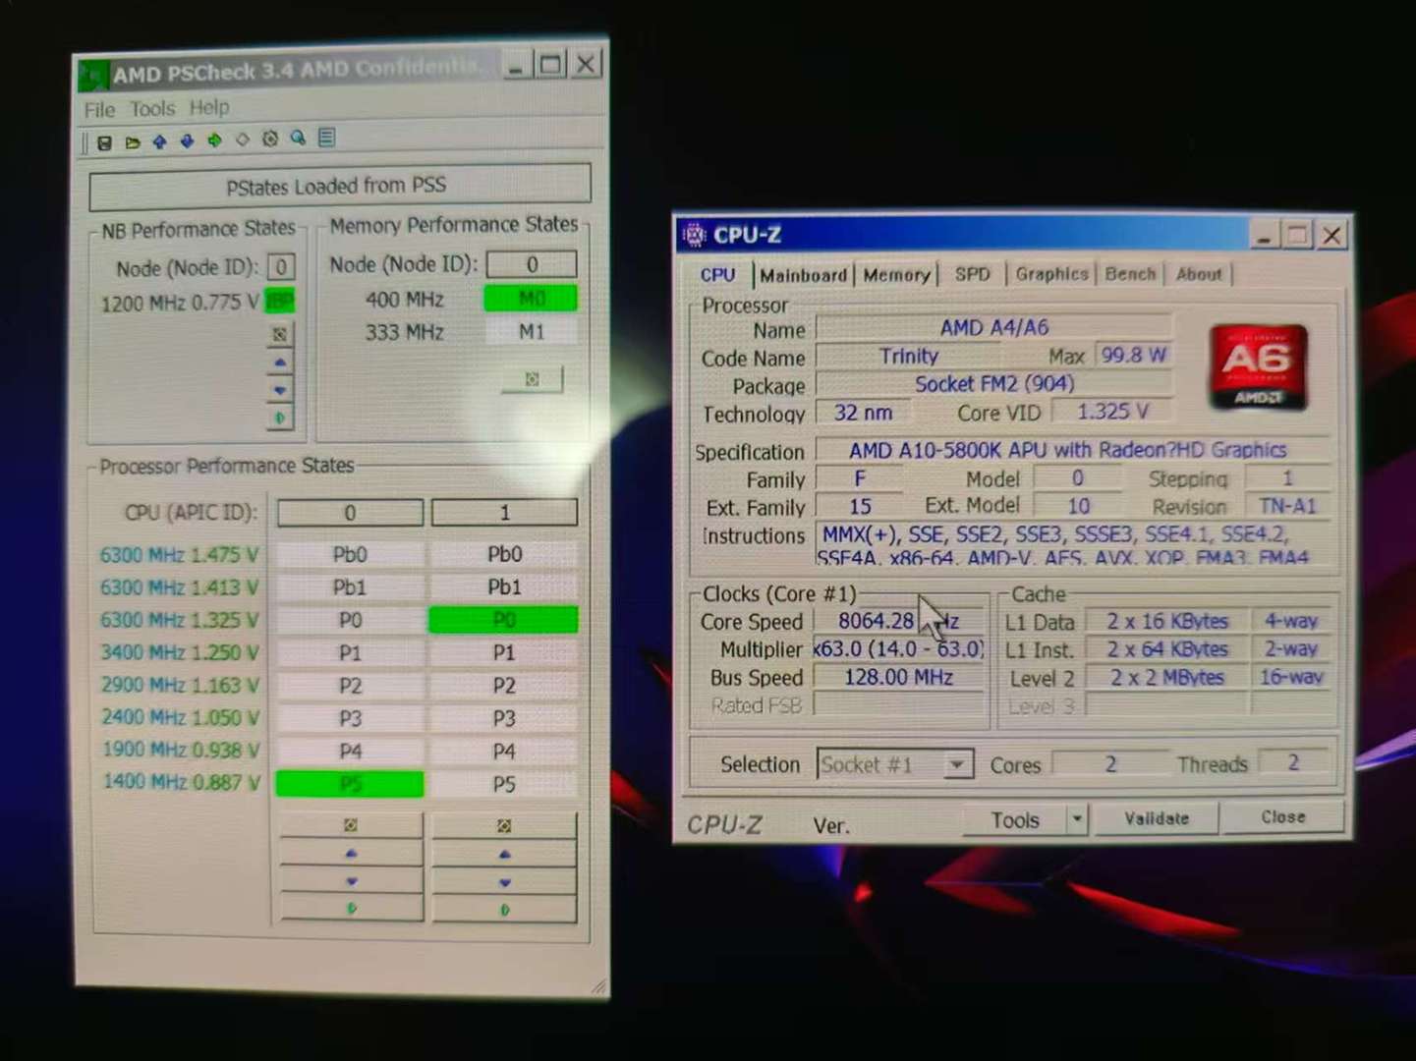Select P0 state for CPU 0
This screenshot has height=1061, width=1416.
click(350, 620)
